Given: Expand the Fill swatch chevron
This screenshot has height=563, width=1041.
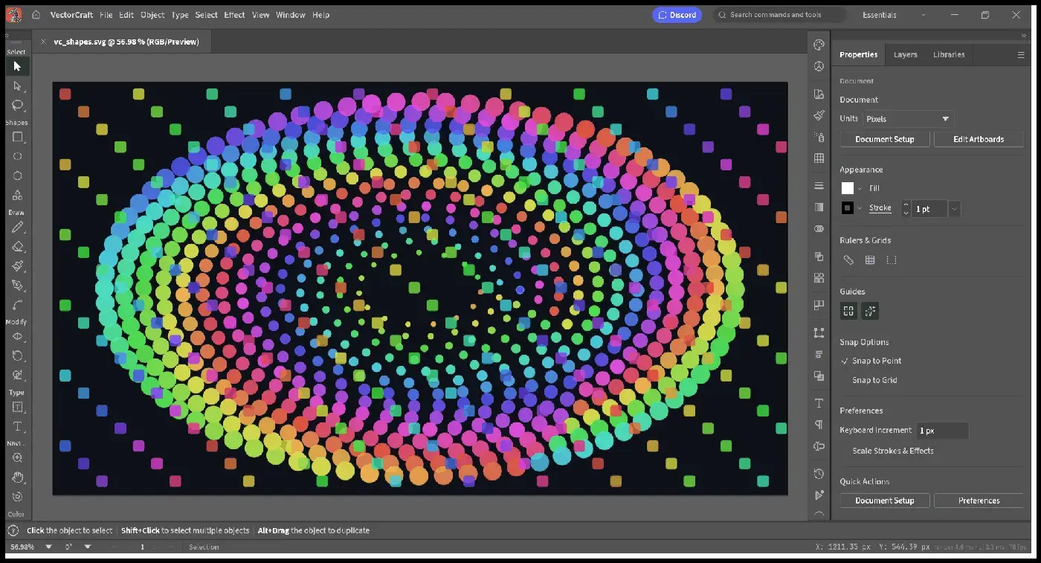Looking at the screenshot, I should pos(860,189).
